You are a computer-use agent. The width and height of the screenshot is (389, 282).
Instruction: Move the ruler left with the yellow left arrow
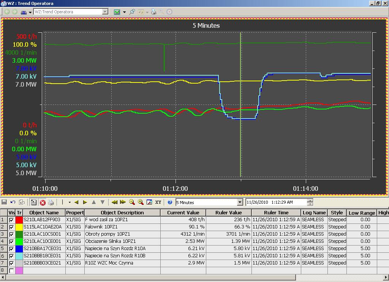76,202
